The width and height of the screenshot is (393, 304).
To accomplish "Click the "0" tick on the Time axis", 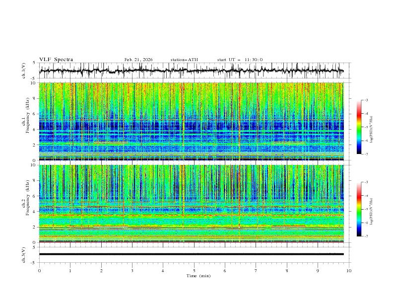I will pos(39,271).
